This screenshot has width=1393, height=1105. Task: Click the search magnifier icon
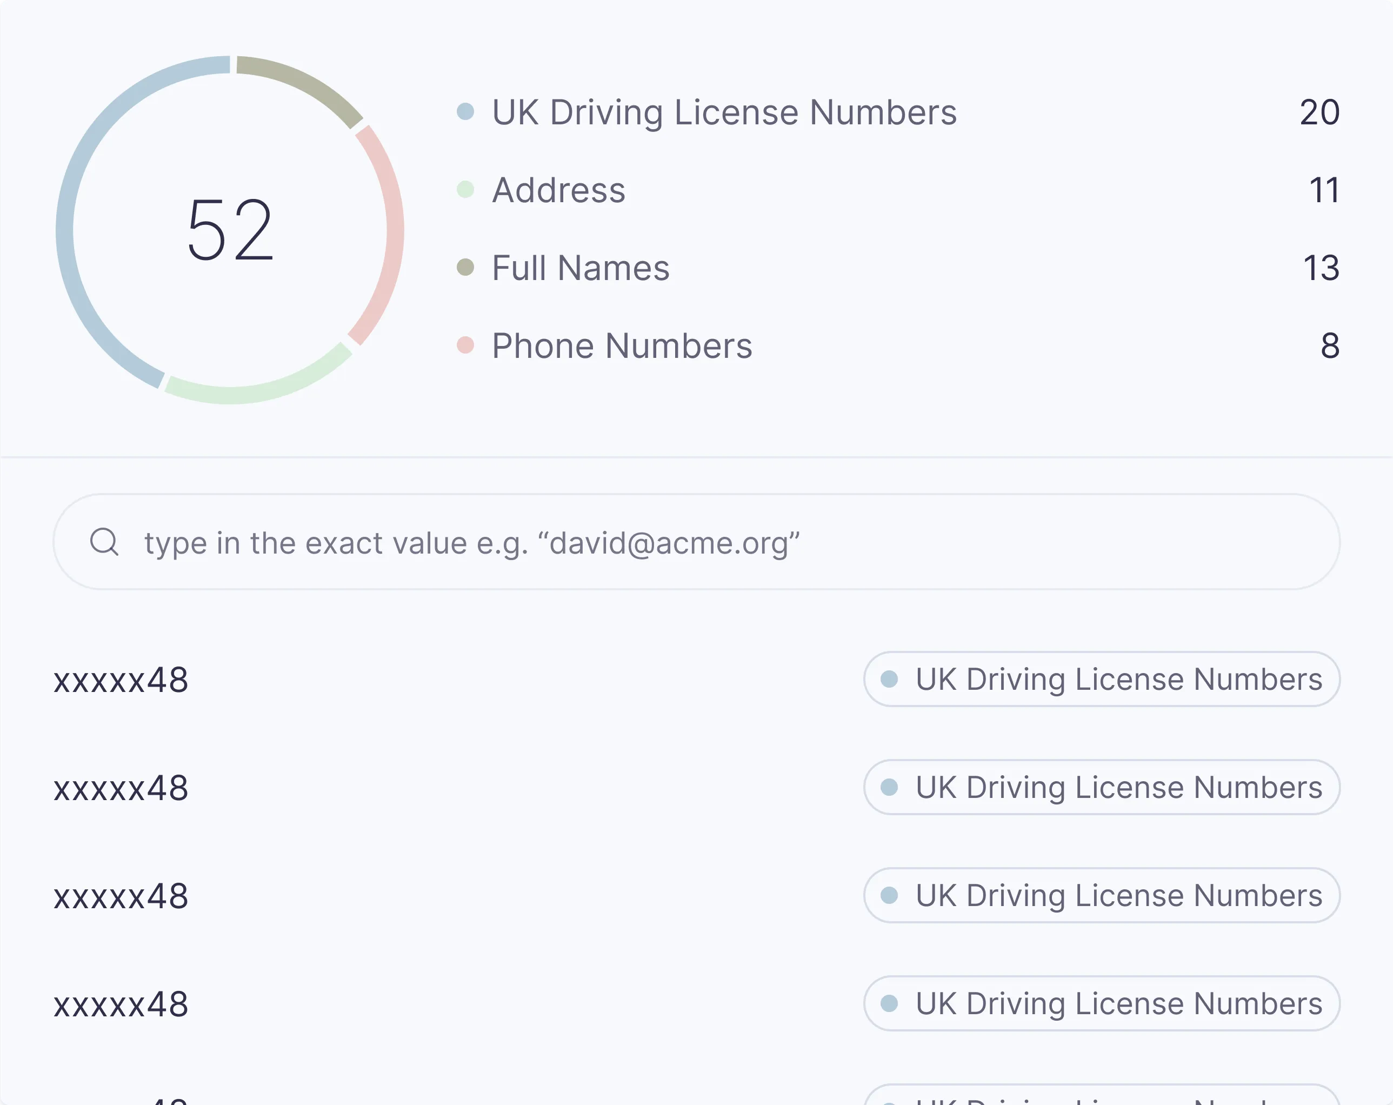pyautogui.click(x=104, y=542)
